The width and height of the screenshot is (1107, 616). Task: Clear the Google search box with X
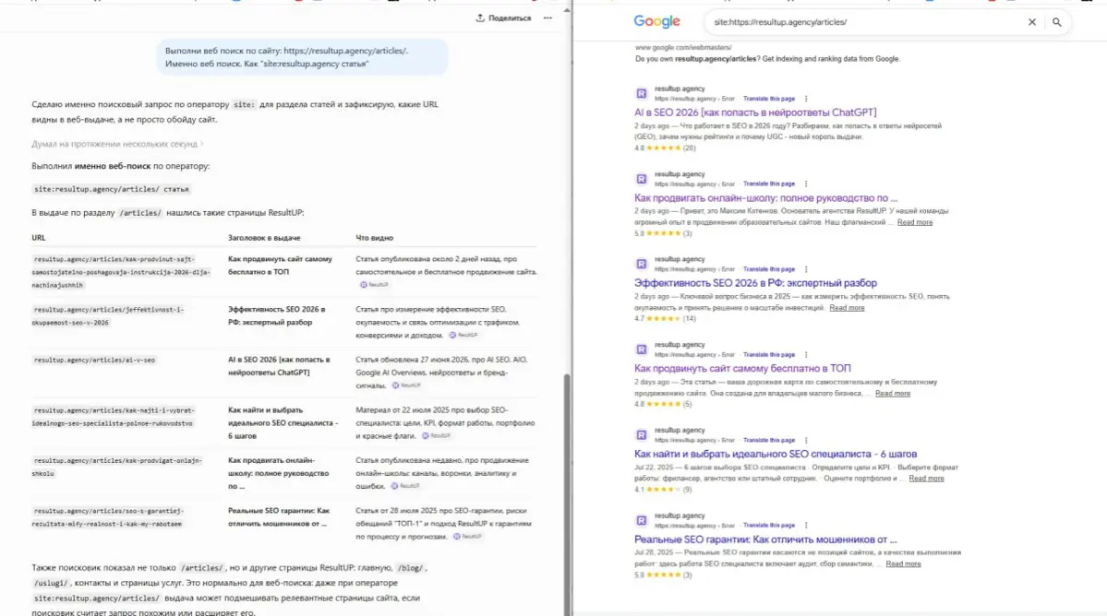point(1032,22)
